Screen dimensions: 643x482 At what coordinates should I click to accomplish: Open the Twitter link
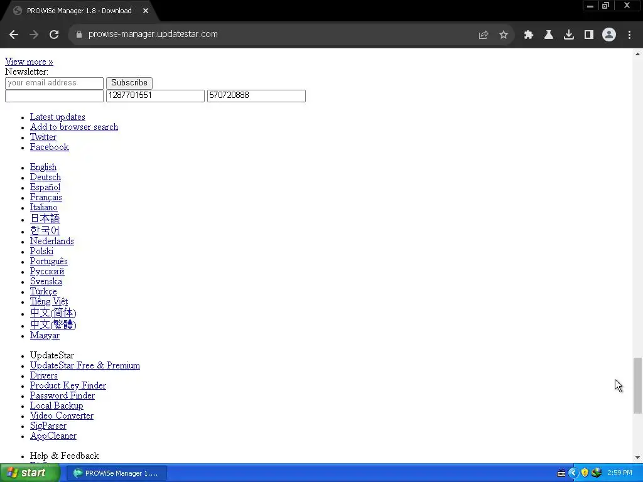pyautogui.click(x=43, y=137)
